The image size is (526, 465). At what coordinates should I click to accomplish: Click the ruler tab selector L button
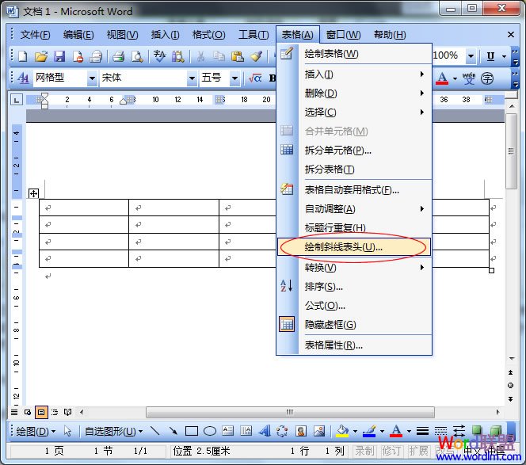[x=17, y=100]
